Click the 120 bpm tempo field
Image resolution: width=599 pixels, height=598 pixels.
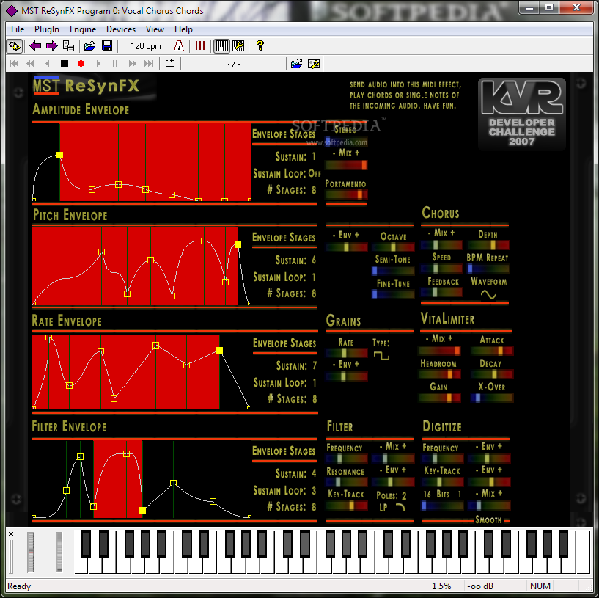146,46
